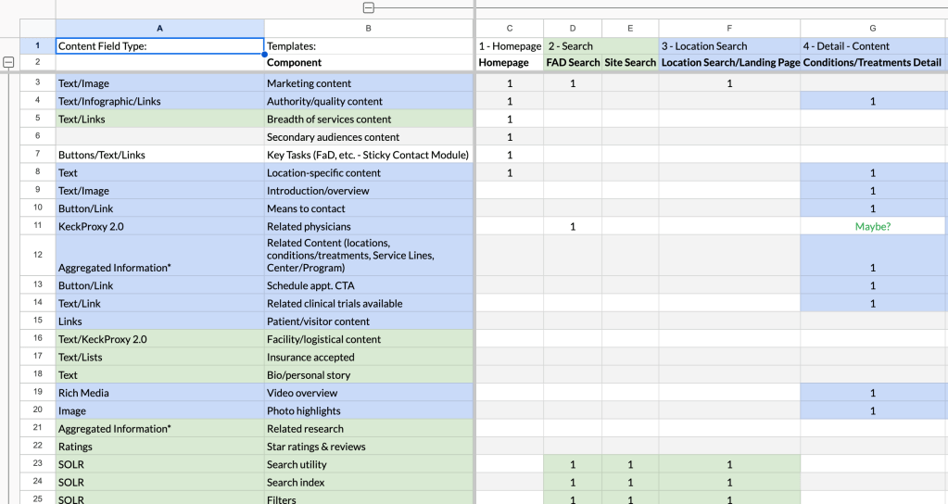Viewport: 948px width, 504px height.
Task: Select column D header
Action: [572, 28]
